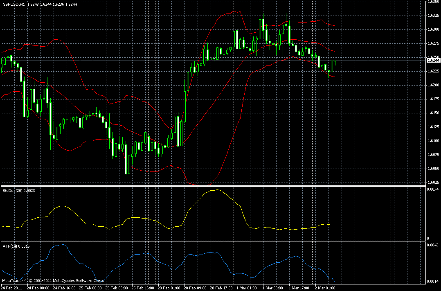Click the 1.6075 price axis value
This screenshot has height=291, width=441.
(x=433, y=155)
